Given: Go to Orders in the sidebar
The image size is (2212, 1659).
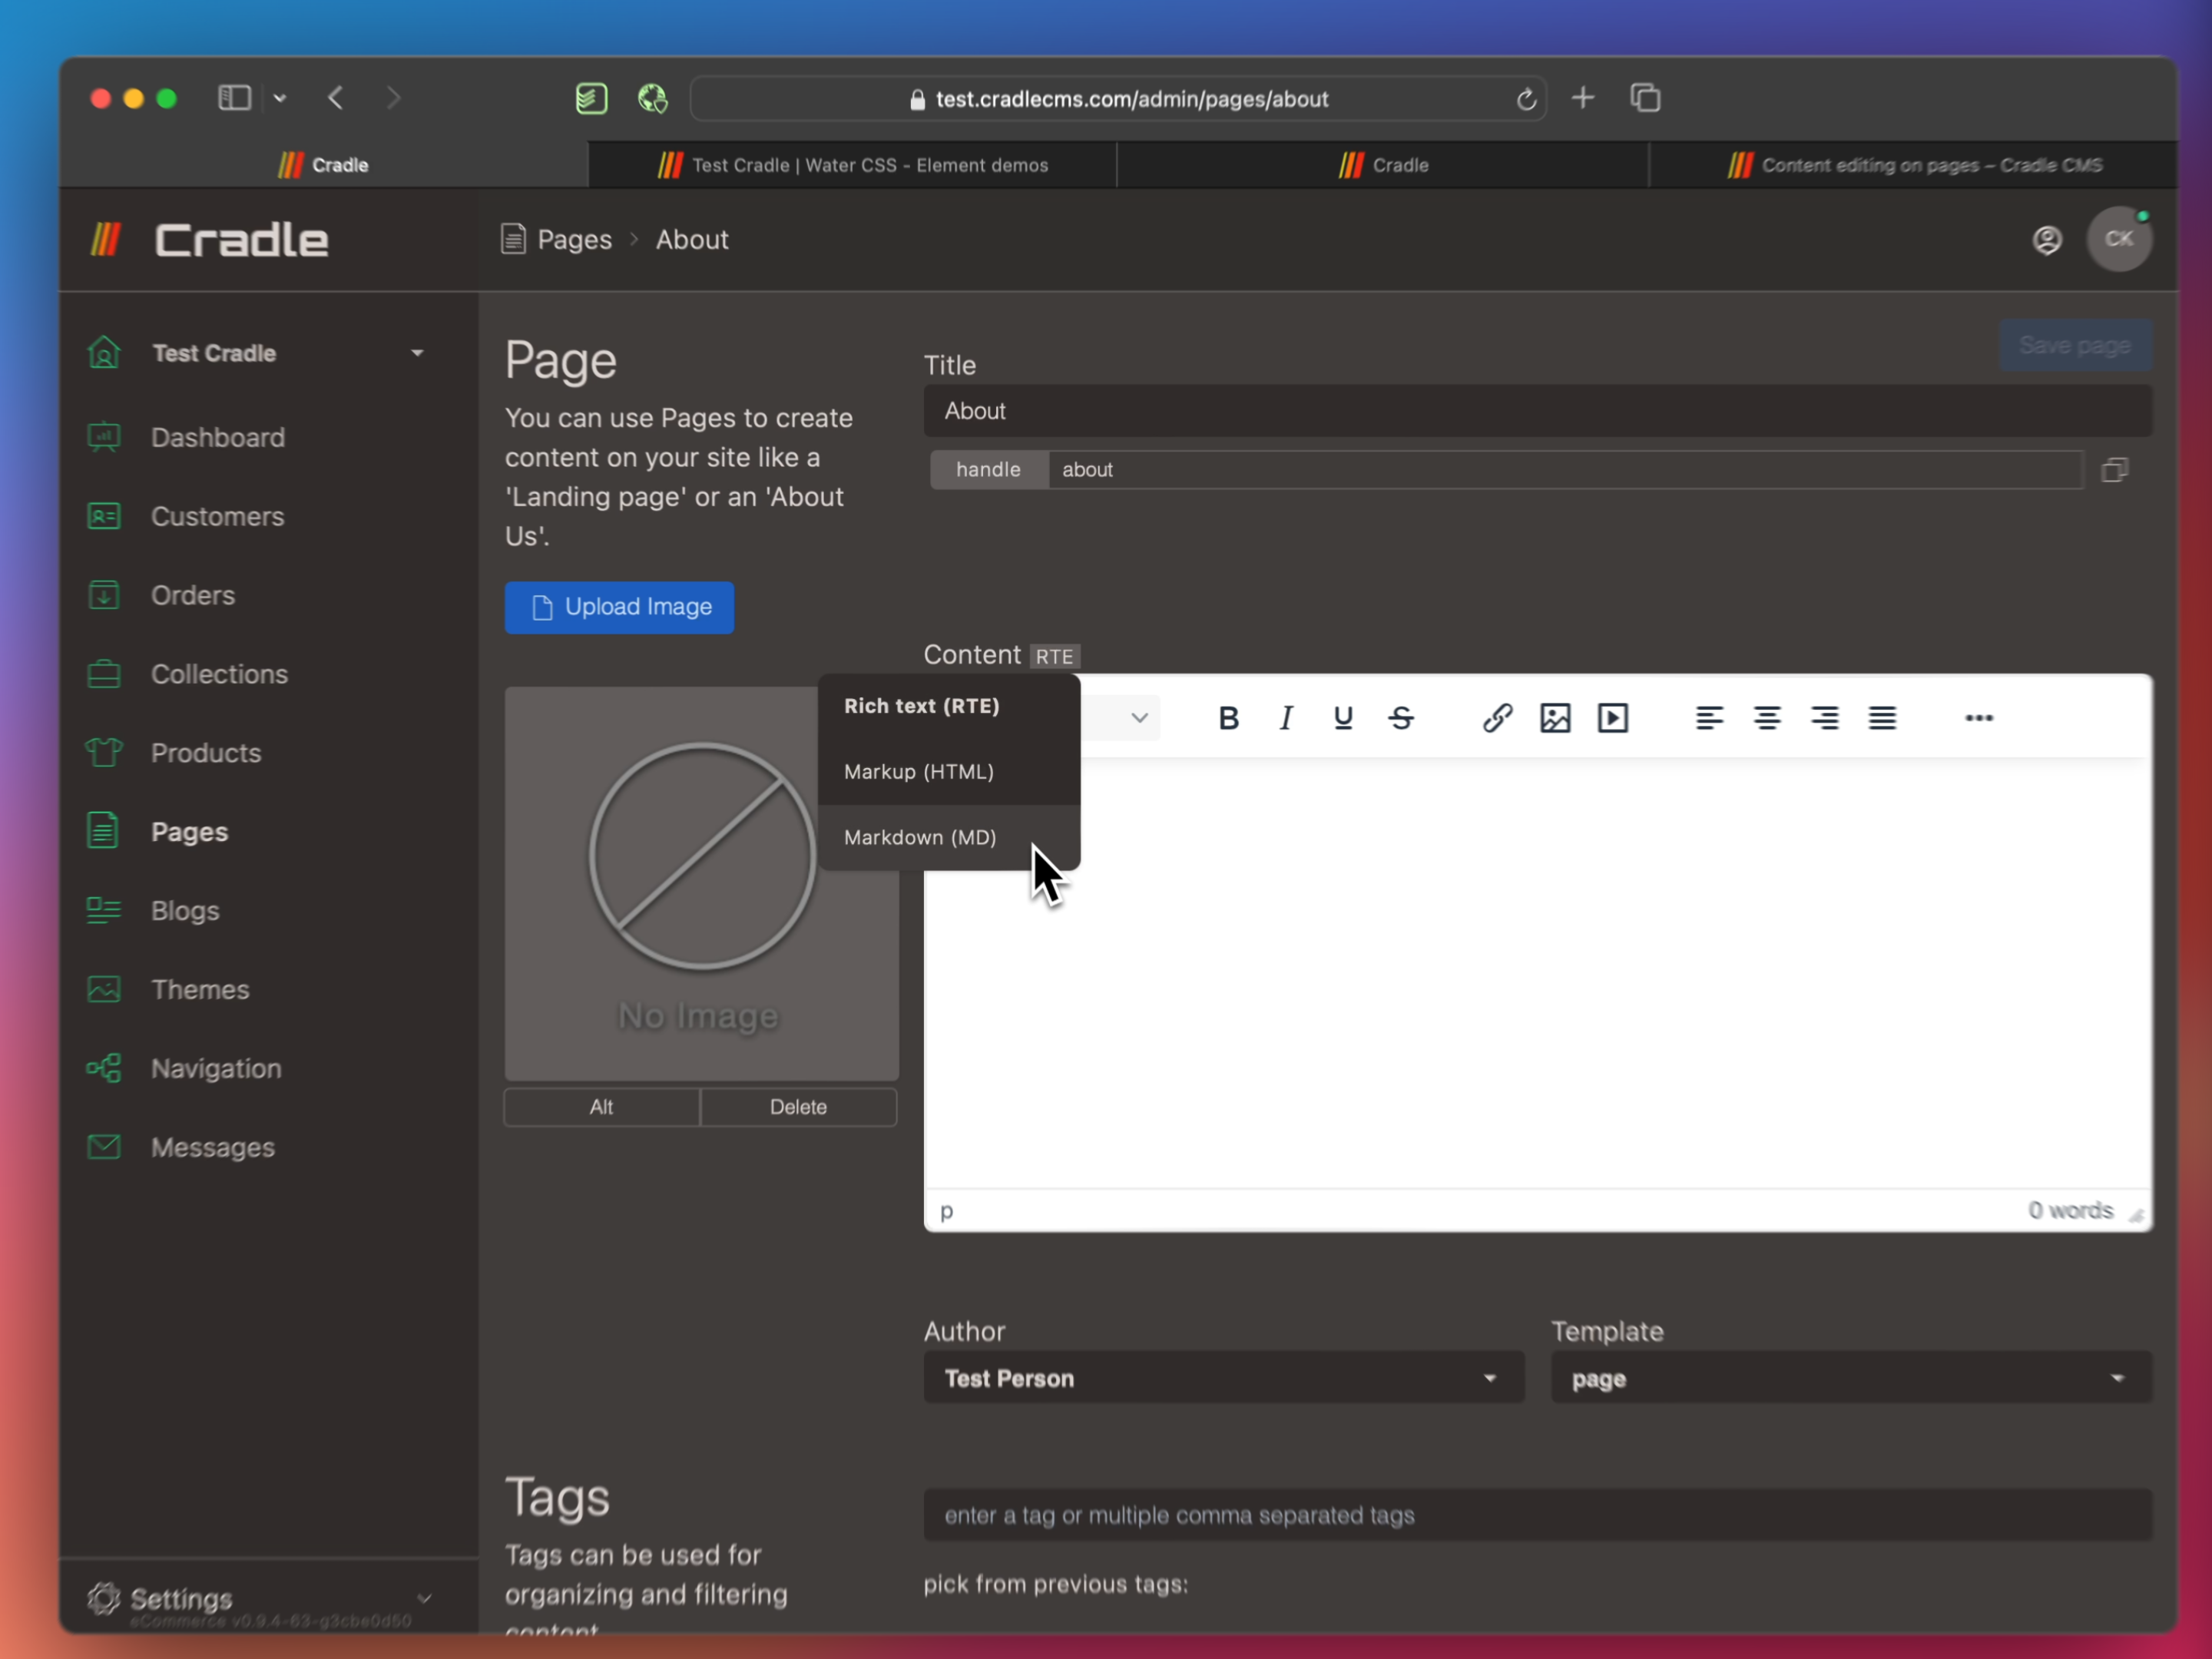Looking at the screenshot, I should point(193,596).
